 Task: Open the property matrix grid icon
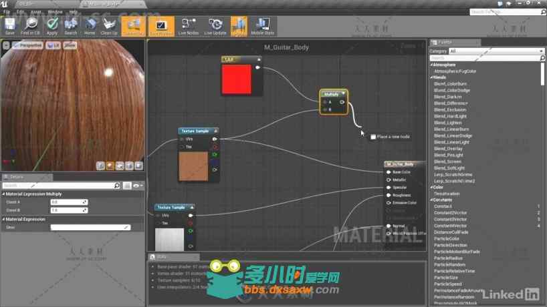coord(127,186)
